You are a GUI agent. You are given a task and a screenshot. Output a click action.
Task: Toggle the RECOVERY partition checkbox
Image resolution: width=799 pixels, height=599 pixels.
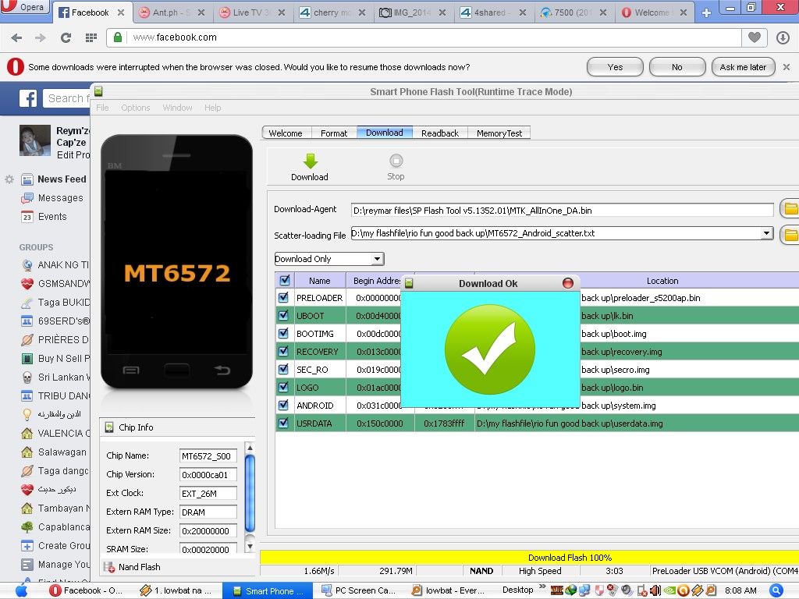(284, 352)
